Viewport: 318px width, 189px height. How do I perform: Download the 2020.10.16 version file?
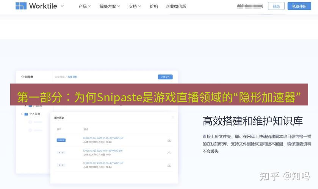coord(169,153)
